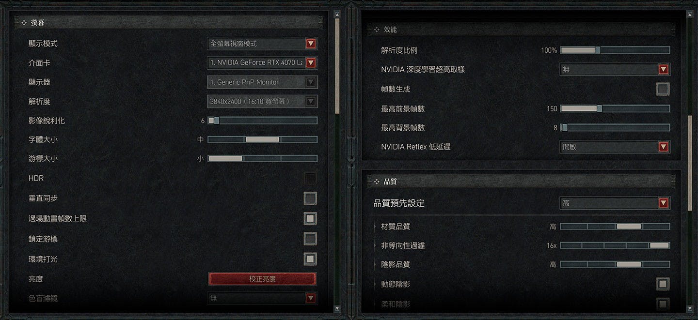Click the 校正亮度 button

tap(262, 279)
